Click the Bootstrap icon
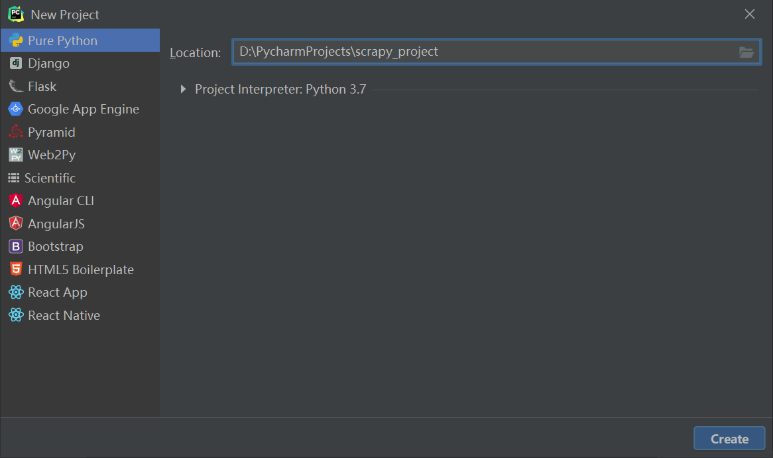Viewport: 773px width, 458px height. tap(16, 247)
